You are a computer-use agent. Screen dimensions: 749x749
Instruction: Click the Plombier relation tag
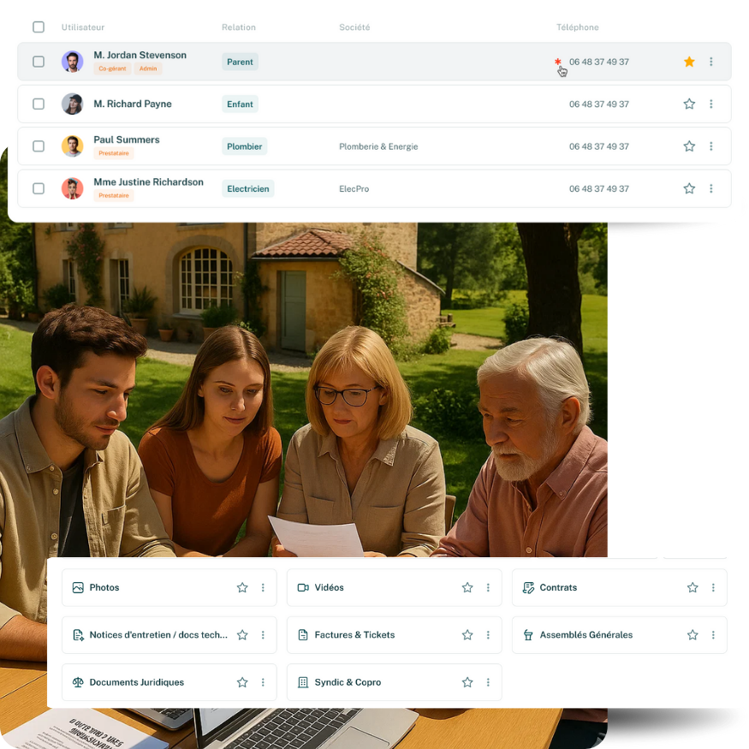[x=244, y=146]
